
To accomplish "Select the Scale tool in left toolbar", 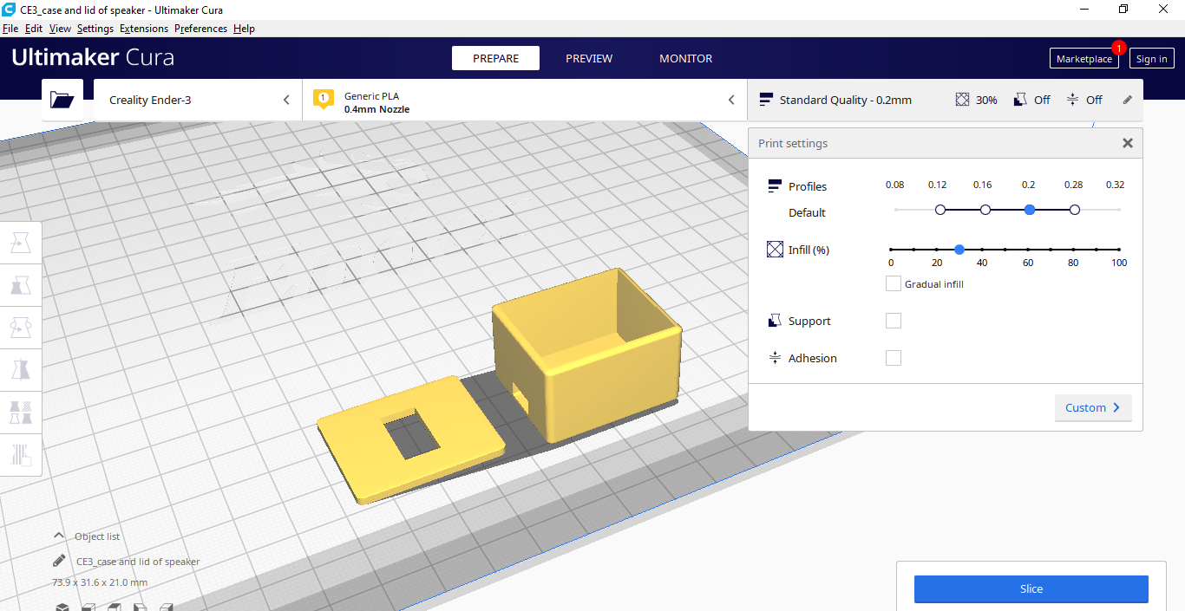I will point(21,286).
